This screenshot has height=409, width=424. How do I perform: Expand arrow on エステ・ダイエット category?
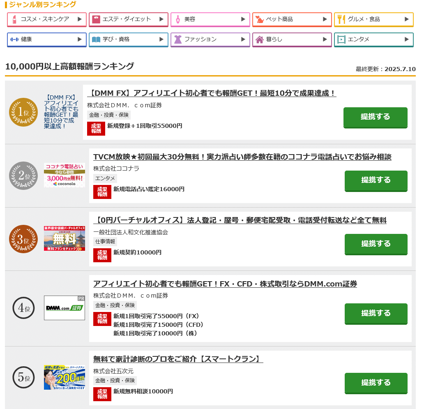pyautogui.click(x=161, y=19)
